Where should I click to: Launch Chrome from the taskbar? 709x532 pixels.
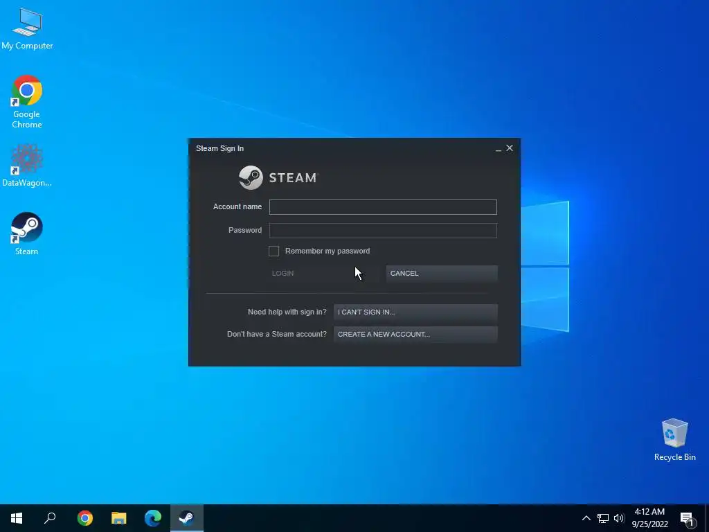click(84, 518)
